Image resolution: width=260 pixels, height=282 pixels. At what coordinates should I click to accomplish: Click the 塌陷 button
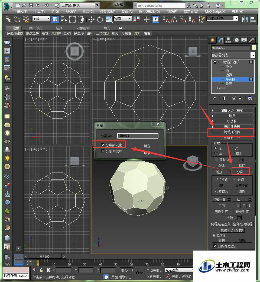[x=242, y=165]
